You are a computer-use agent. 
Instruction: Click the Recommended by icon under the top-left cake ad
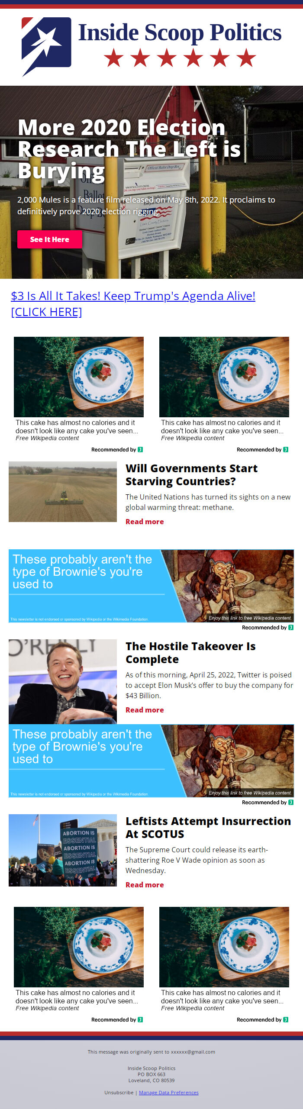point(140,450)
